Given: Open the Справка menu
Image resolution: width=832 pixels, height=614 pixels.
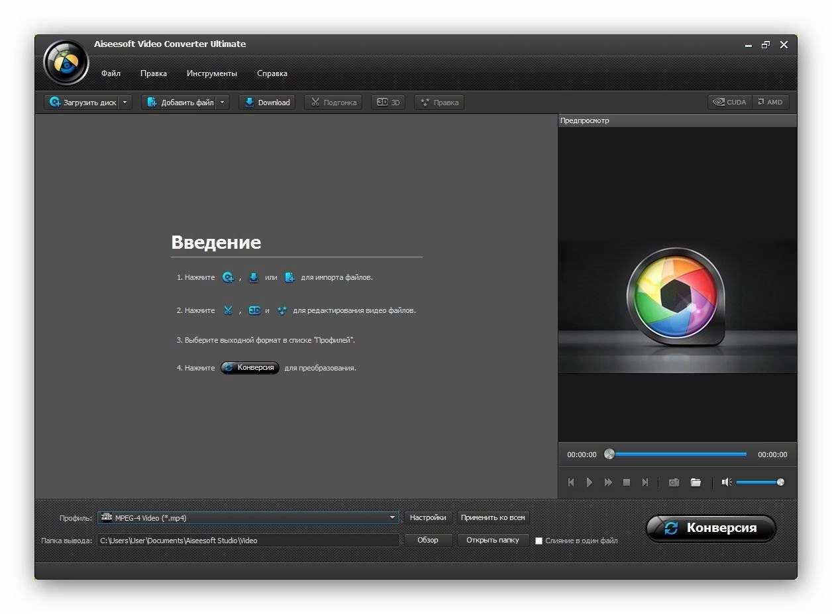Looking at the screenshot, I should 272,73.
